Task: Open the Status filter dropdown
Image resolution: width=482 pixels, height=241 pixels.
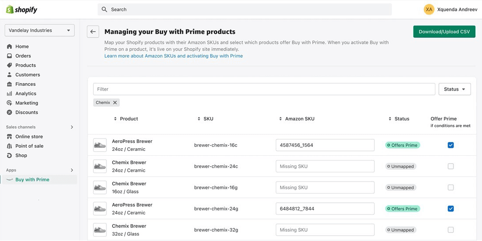Action: tap(455, 89)
